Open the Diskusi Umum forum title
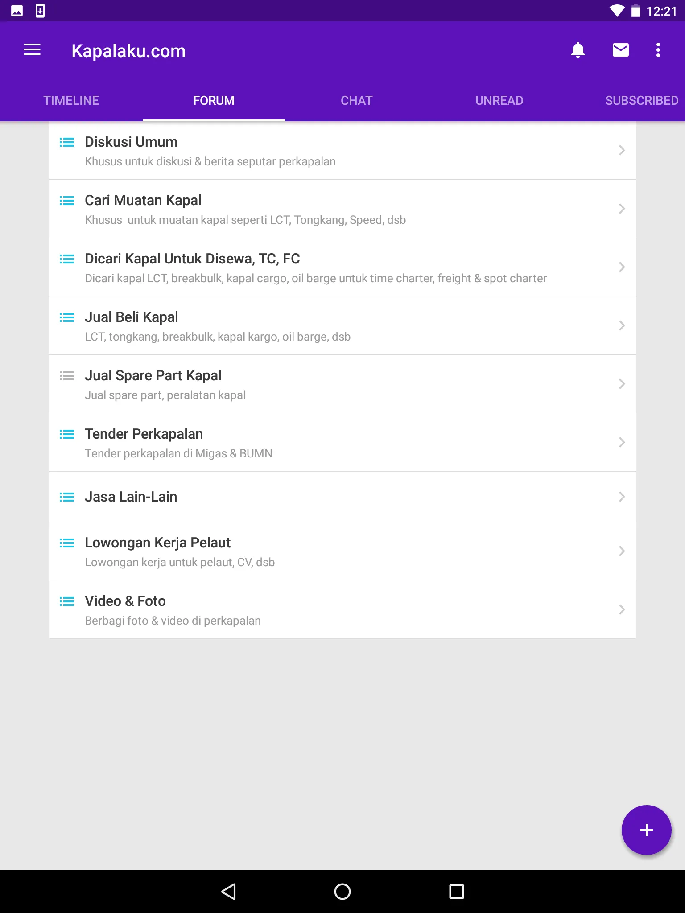 [131, 142]
